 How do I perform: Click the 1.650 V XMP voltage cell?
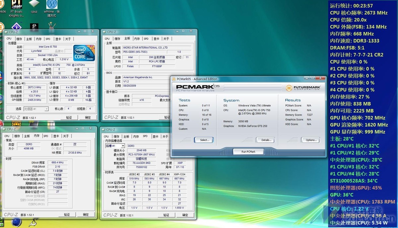coord(179,207)
